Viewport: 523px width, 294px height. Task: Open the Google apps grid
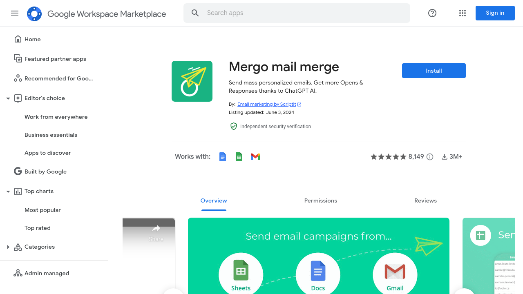point(463,13)
